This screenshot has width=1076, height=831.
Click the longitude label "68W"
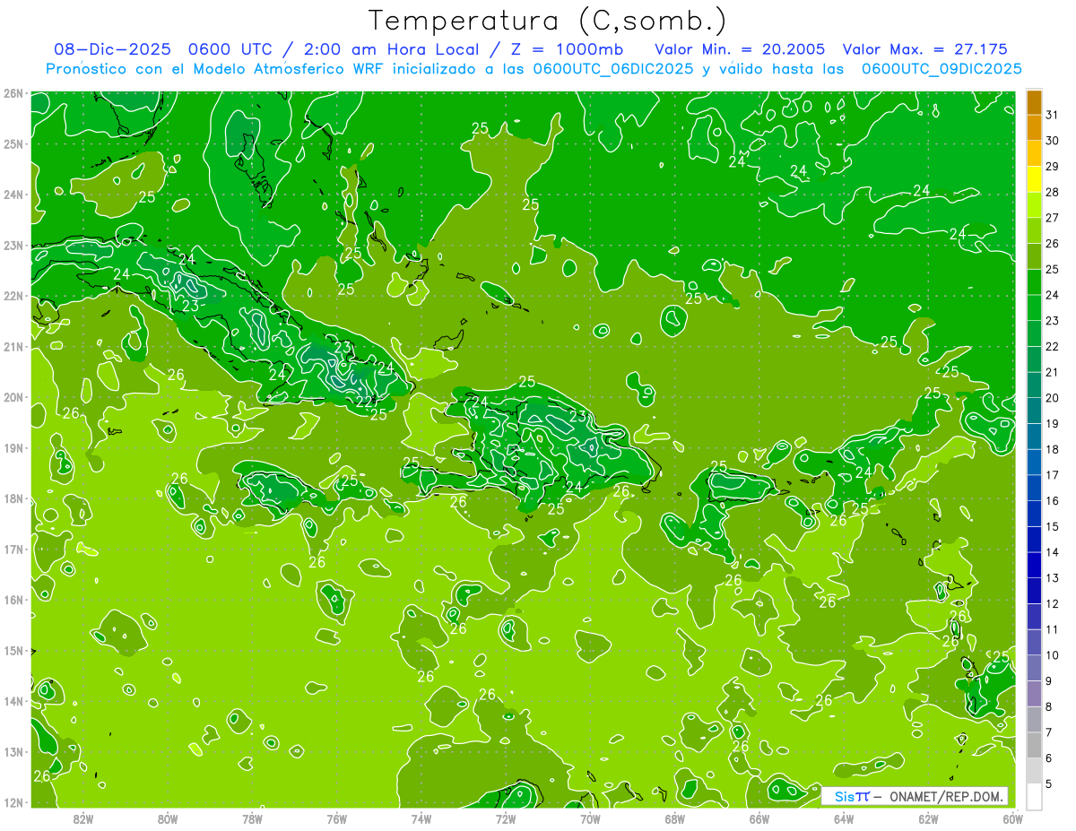[674, 818]
